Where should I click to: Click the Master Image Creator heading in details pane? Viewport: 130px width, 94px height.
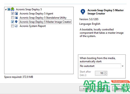pyautogui.click(x=106, y=12)
